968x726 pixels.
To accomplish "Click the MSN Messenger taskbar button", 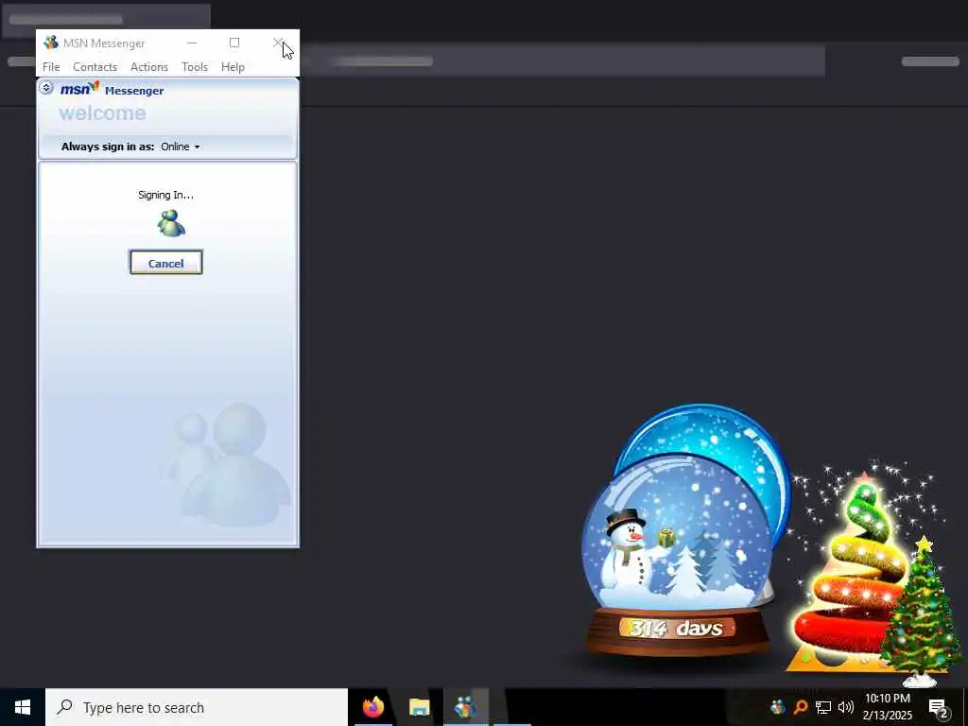I will (465, 707).
